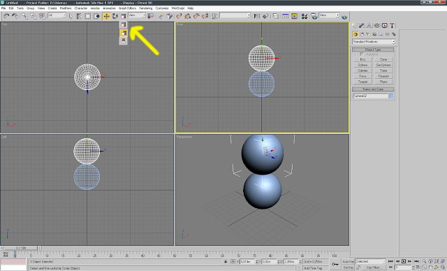Click the Mirror tool icon

click(x=257, y=16)
